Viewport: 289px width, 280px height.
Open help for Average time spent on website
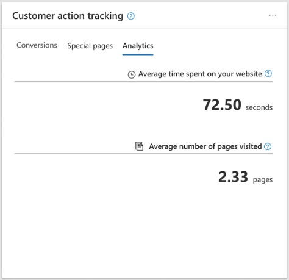pyautogui.click(x=268, y=74)
